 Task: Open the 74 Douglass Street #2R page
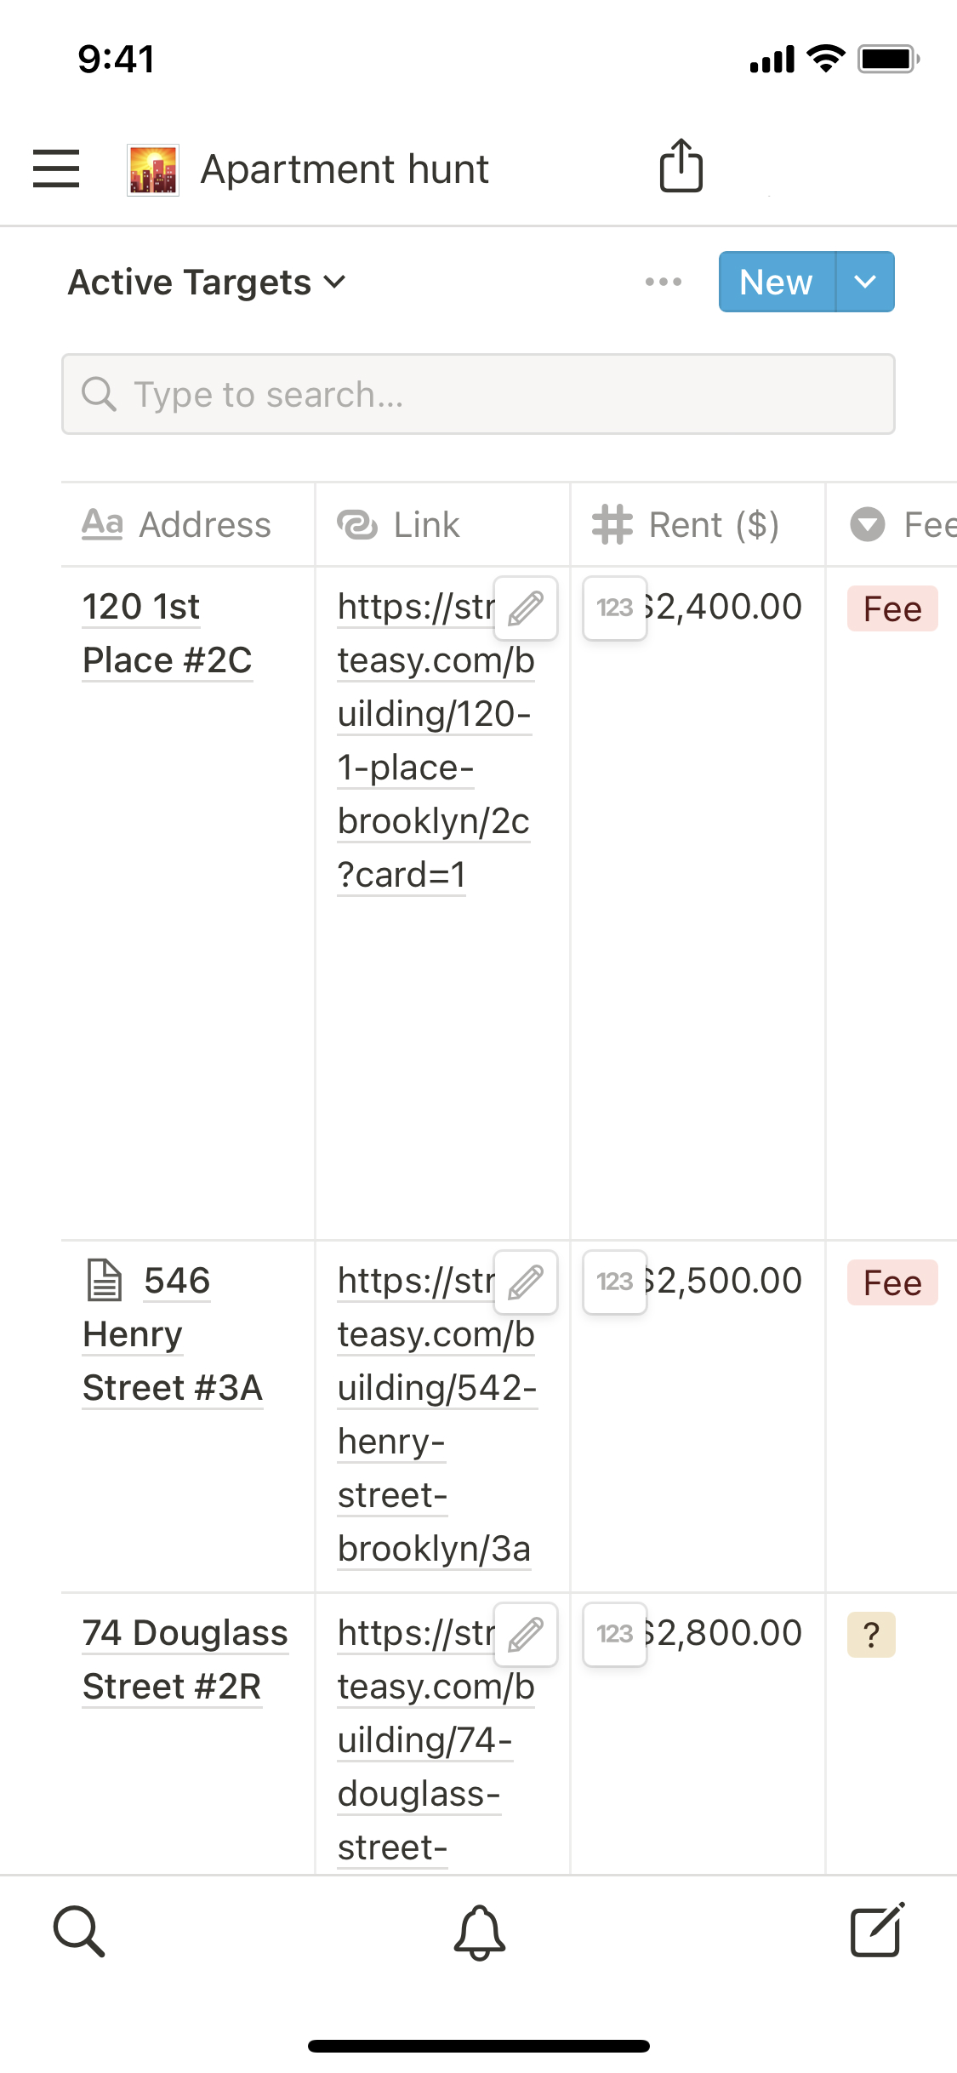(185, 1659)
